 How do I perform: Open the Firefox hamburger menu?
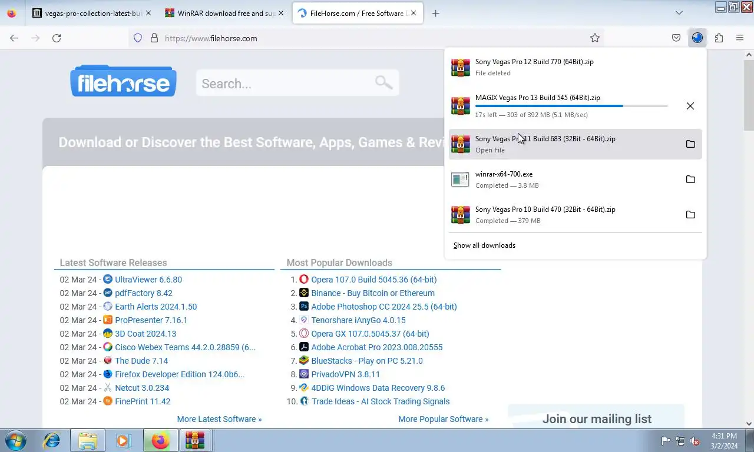coord(740,38)
